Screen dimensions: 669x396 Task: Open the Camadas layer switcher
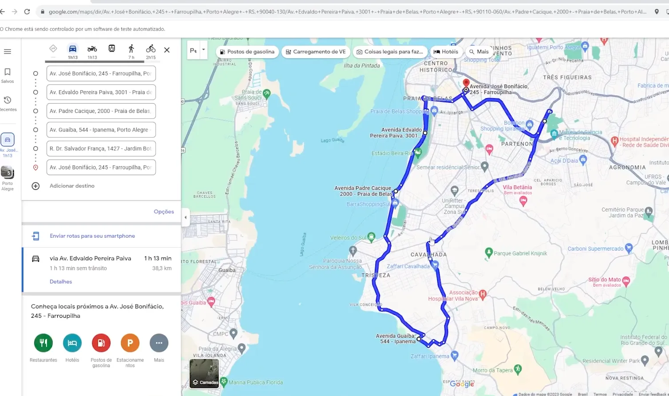pyautogui.click(x=204, y=373)
